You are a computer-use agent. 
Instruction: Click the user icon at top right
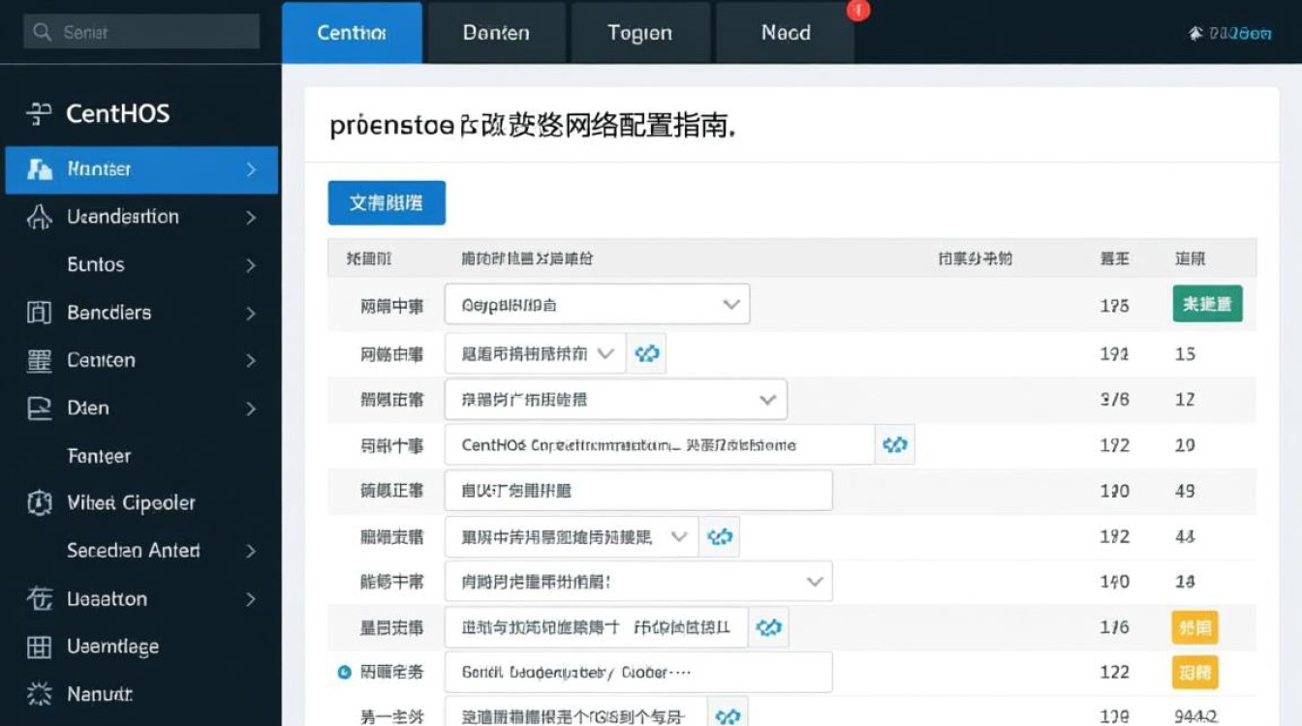point(1195,33)
